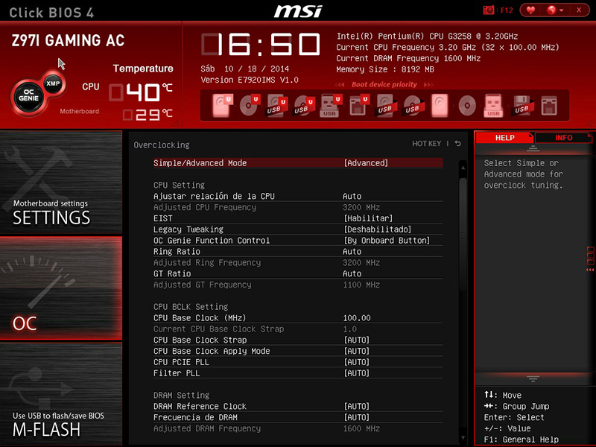Click the HOT KEY link
Screen dimensions: 596x447
coord(426,143)
